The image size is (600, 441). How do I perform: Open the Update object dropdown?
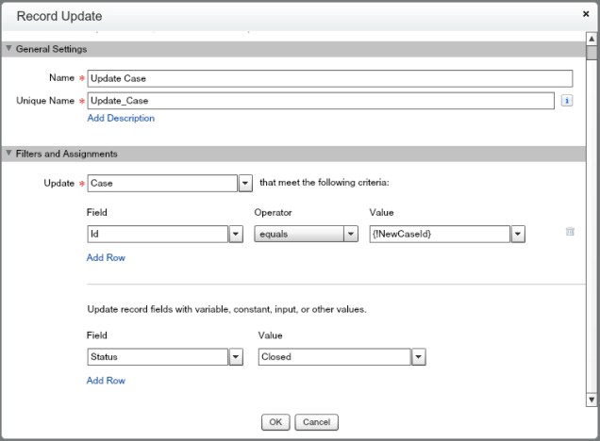(244, 183)
